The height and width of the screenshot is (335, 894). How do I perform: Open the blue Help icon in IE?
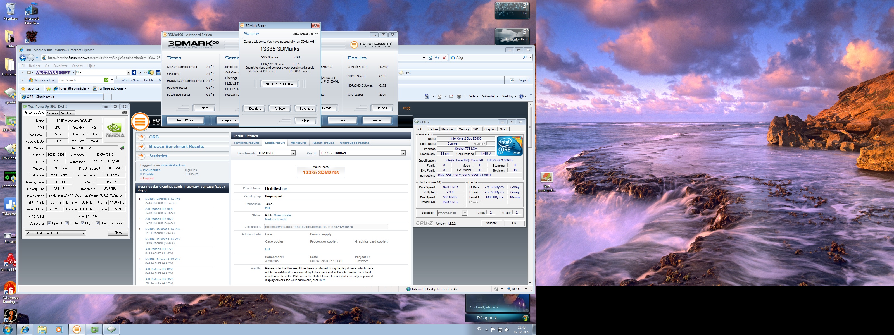pos(521,96)
